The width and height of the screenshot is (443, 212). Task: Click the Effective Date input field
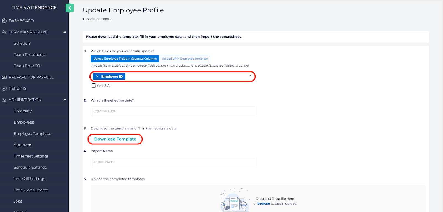[173, 111]
